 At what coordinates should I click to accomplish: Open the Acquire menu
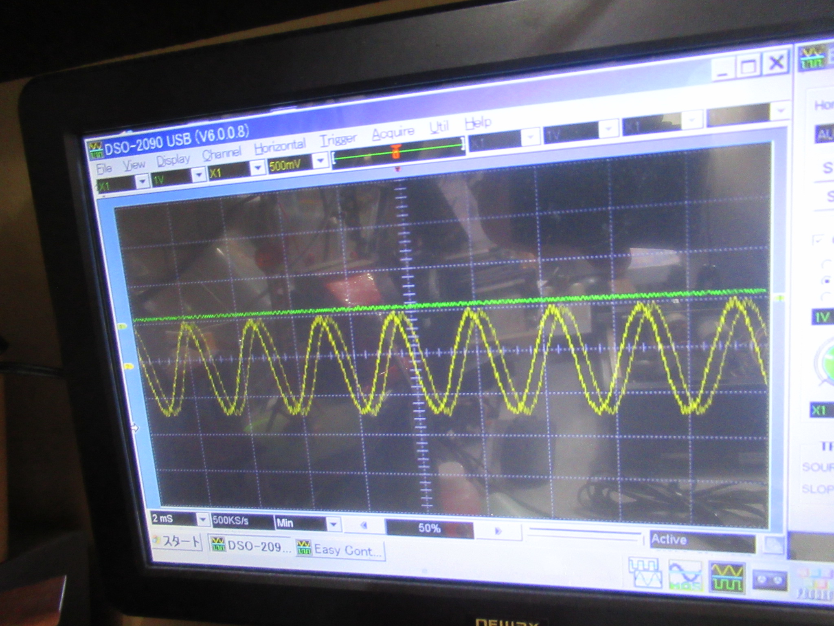click(x=393, y=133)
